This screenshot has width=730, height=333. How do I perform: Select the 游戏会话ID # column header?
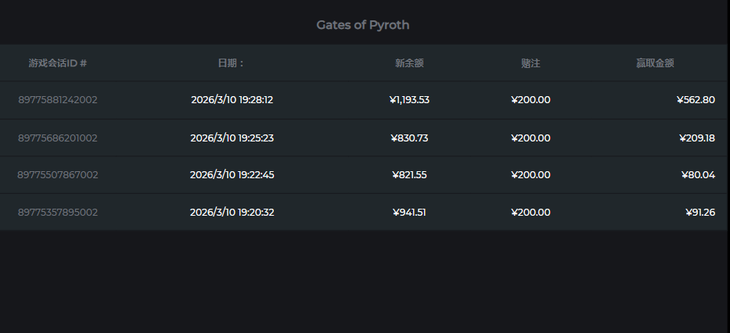pos(58,63)
